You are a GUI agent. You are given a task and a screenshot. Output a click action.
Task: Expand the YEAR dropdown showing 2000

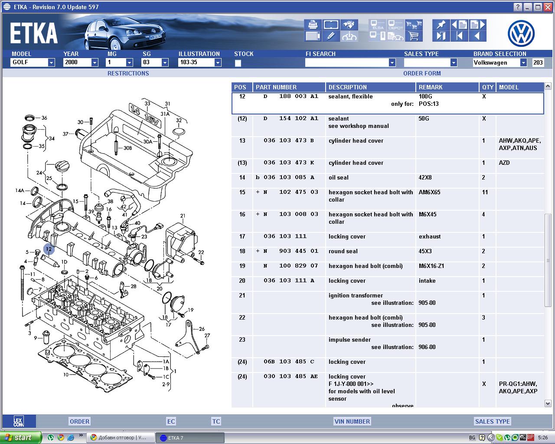(x=95, y=62)
